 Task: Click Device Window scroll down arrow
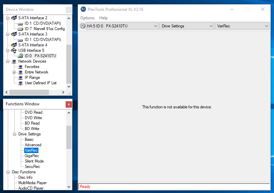pyautogui.click(x=69, y=86)
